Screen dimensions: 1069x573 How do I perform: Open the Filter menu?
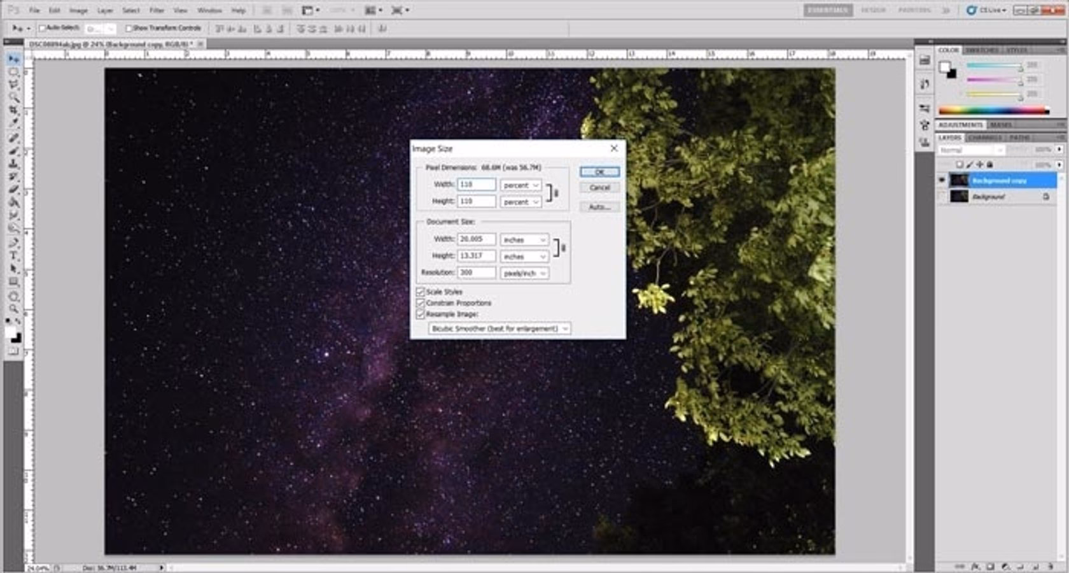coord(157,10)
